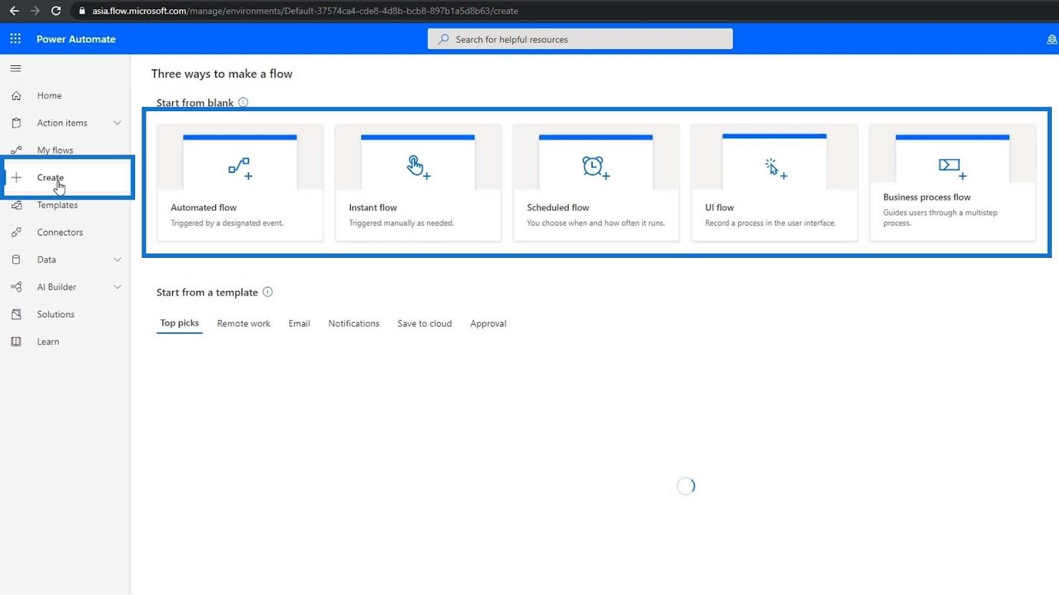This screenshot has width=1059, height=595.
Task: Reload the page in the browser
Action: (56, 11)
